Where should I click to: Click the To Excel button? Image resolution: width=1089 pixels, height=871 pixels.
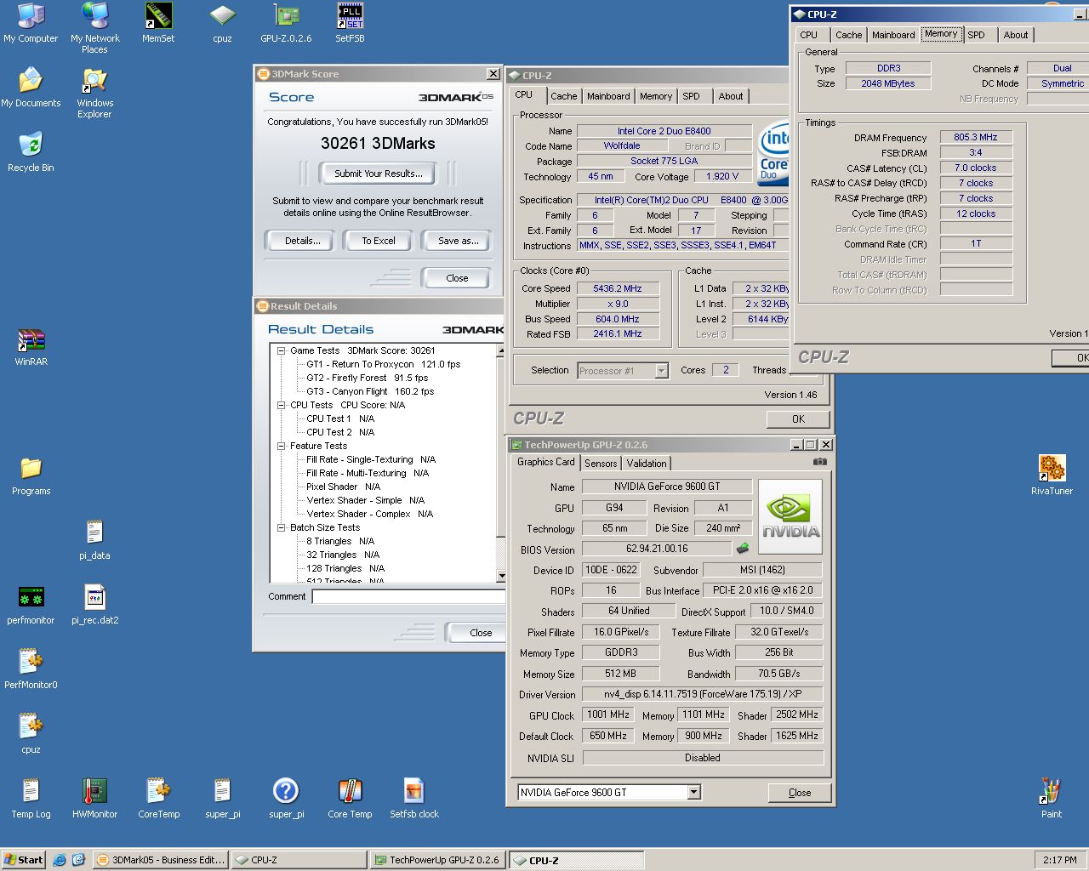(379, 241)
